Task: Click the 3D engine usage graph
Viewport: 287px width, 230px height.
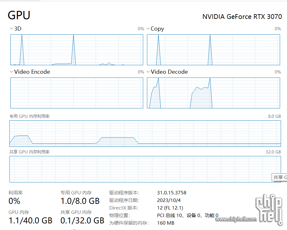Action: coord(77,50)
